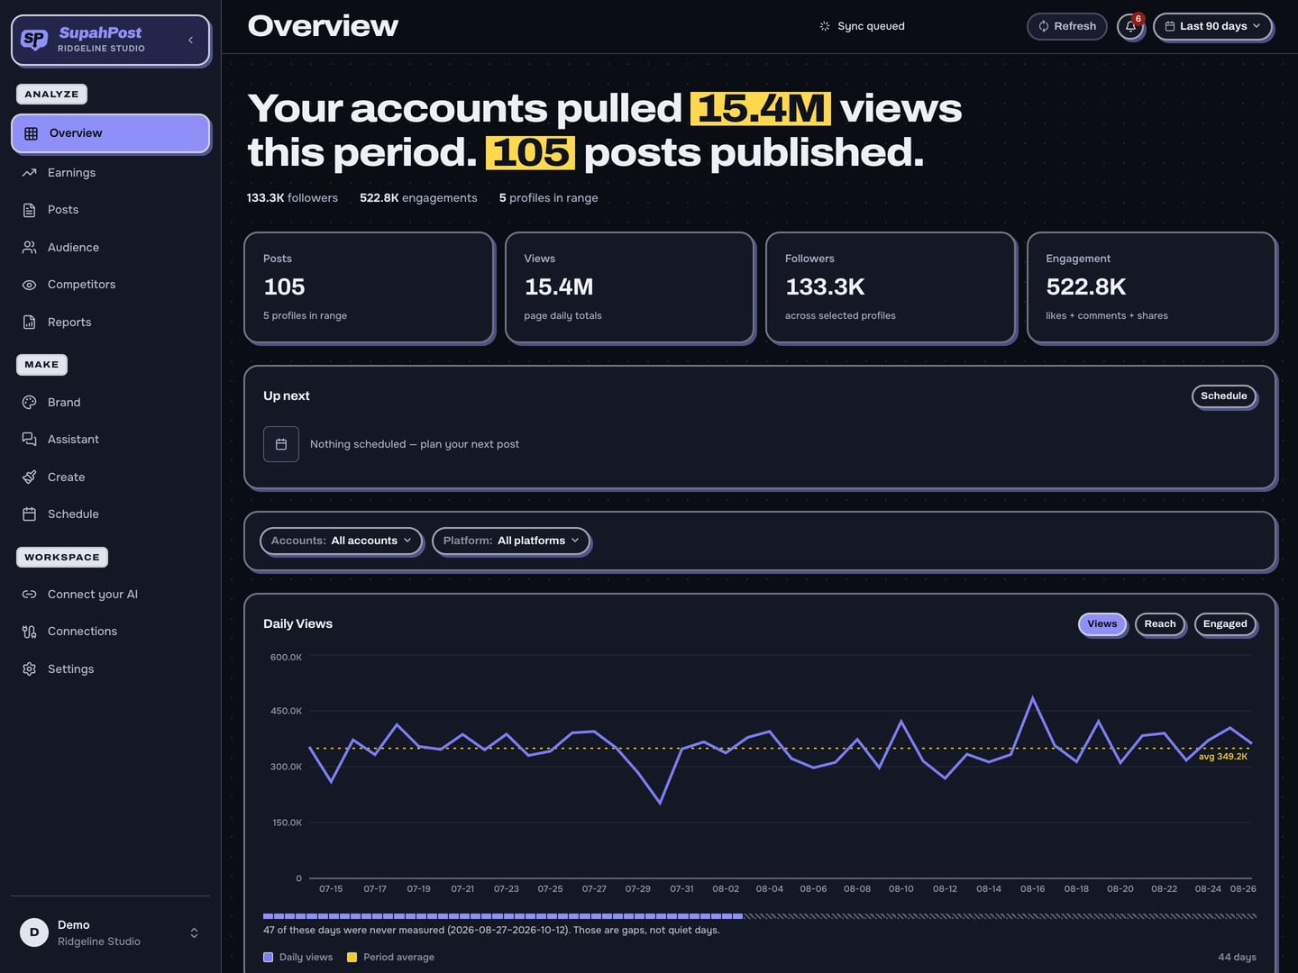
Task: Click the MAKE section label
Action: 41,365
